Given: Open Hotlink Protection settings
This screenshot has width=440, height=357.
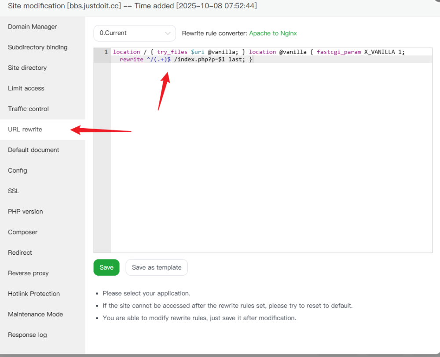Looking at the screenshot, I should (x=34, y=294).
